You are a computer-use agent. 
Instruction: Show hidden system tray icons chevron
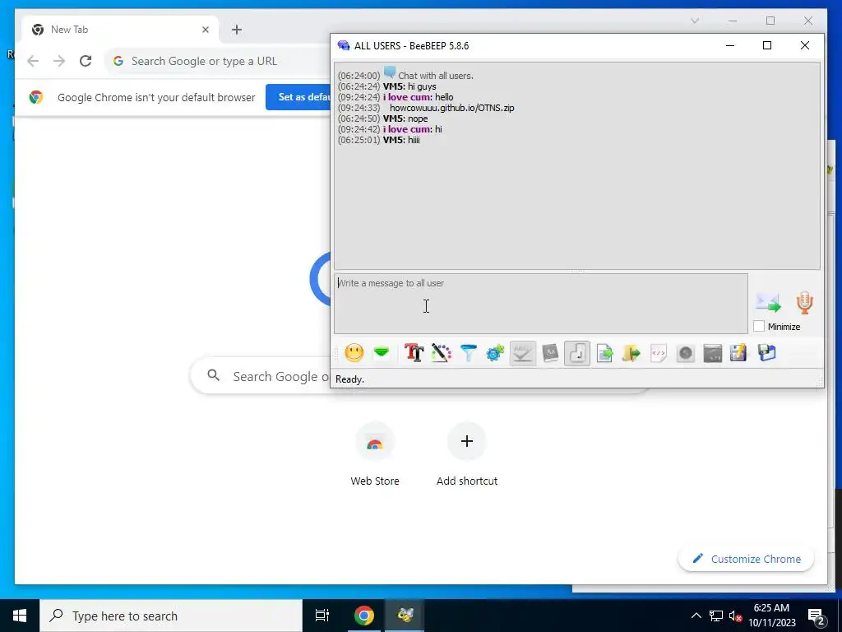click(x=696, y=616)
